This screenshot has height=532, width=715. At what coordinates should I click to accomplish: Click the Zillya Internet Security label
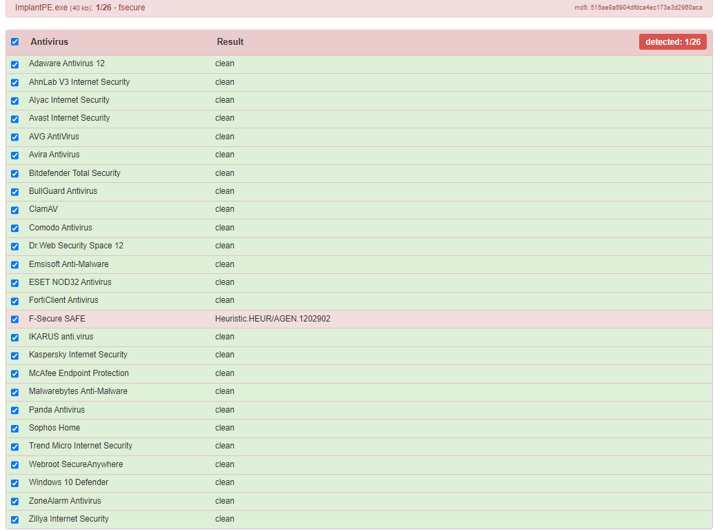pyautogui.click(x=69, y=519)
